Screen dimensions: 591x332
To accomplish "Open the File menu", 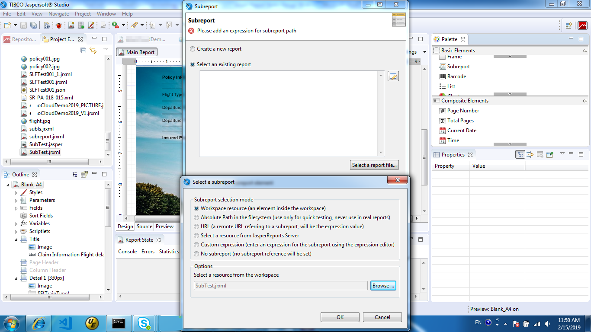I will 7,14.
